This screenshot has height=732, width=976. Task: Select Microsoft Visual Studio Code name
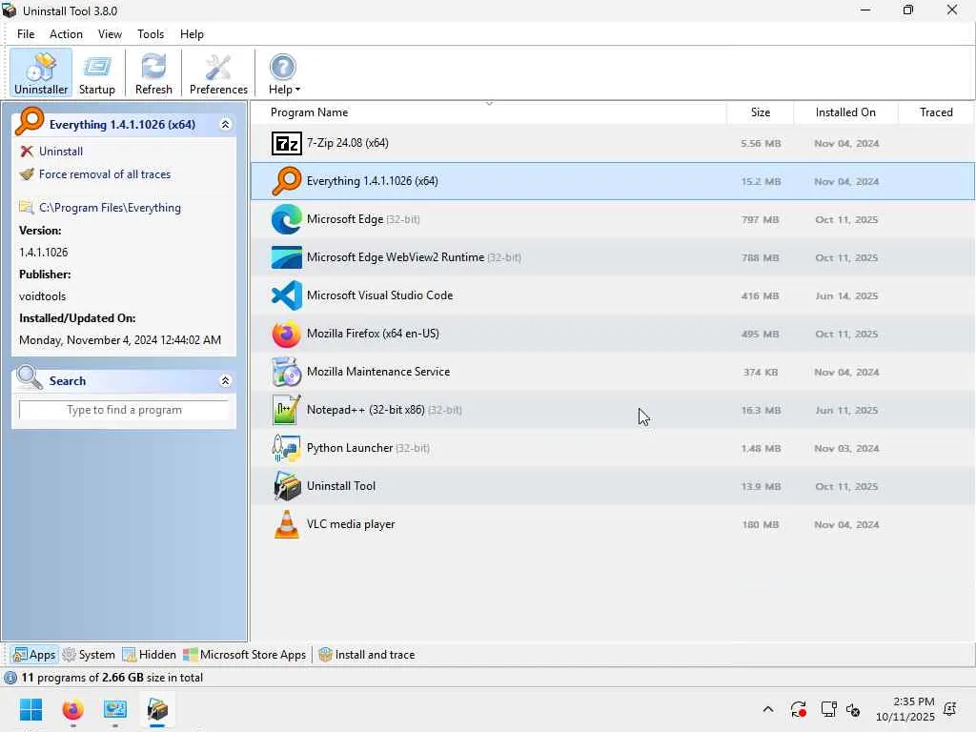click(379, 295)
